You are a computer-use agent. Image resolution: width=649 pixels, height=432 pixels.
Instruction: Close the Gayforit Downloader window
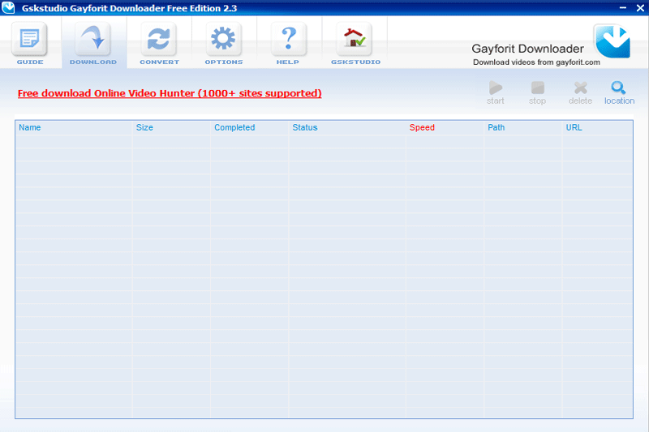pyautogui.click(x=640, y=8)
